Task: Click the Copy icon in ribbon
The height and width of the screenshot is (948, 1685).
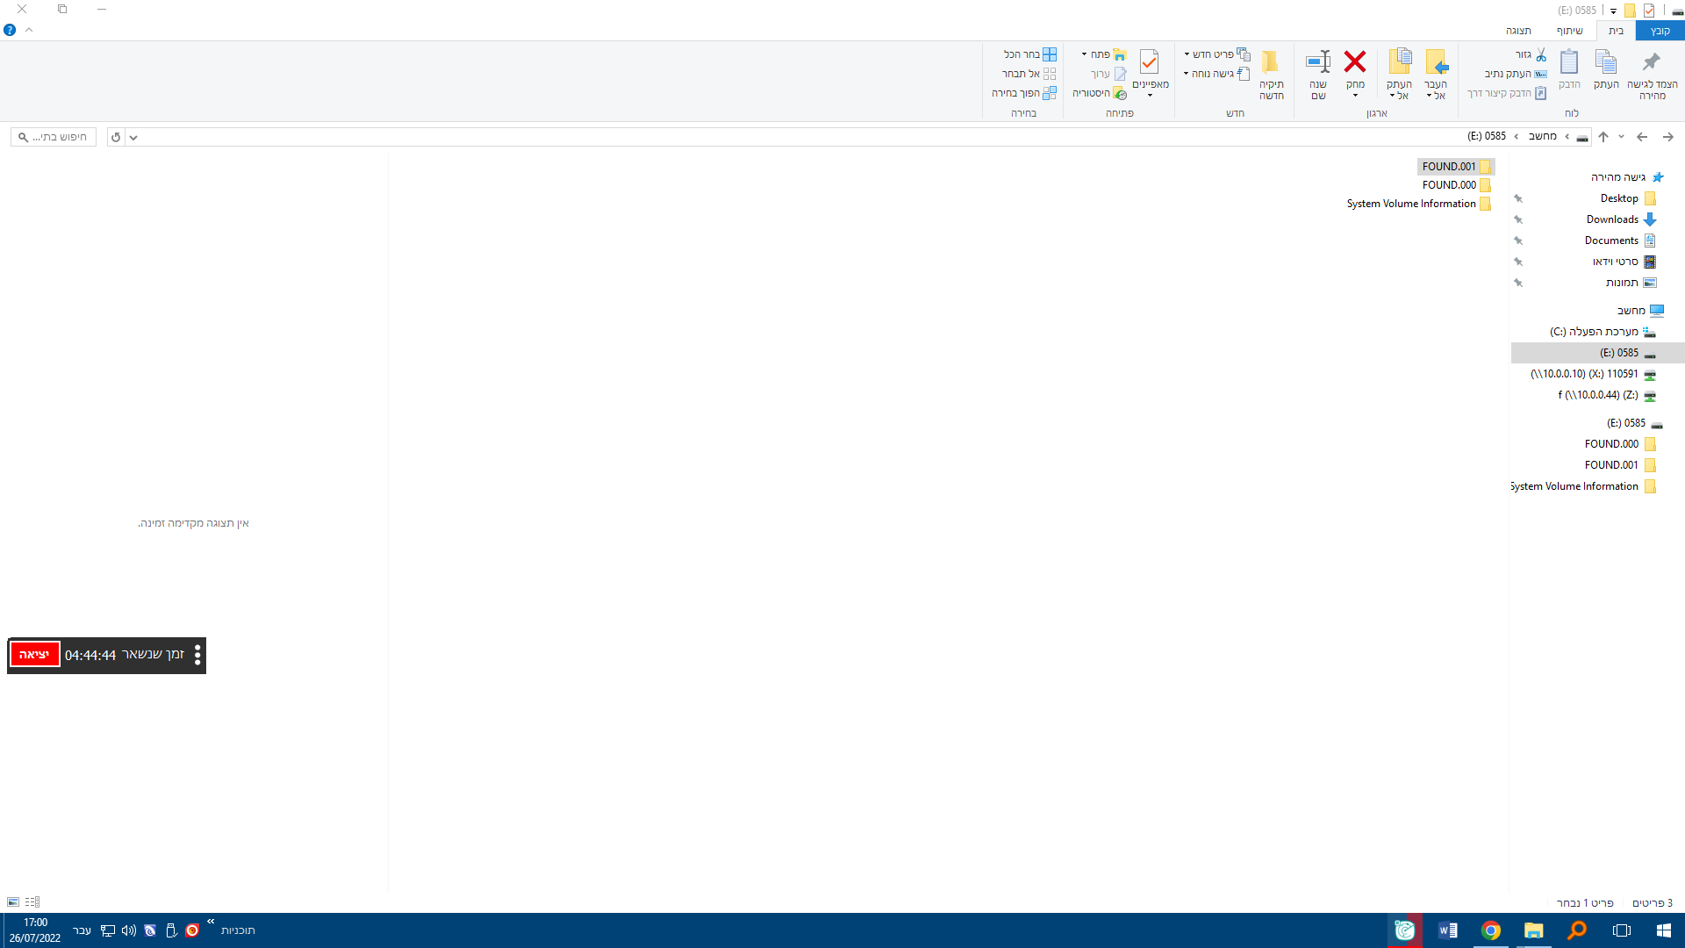Action: coord(1606,63)
